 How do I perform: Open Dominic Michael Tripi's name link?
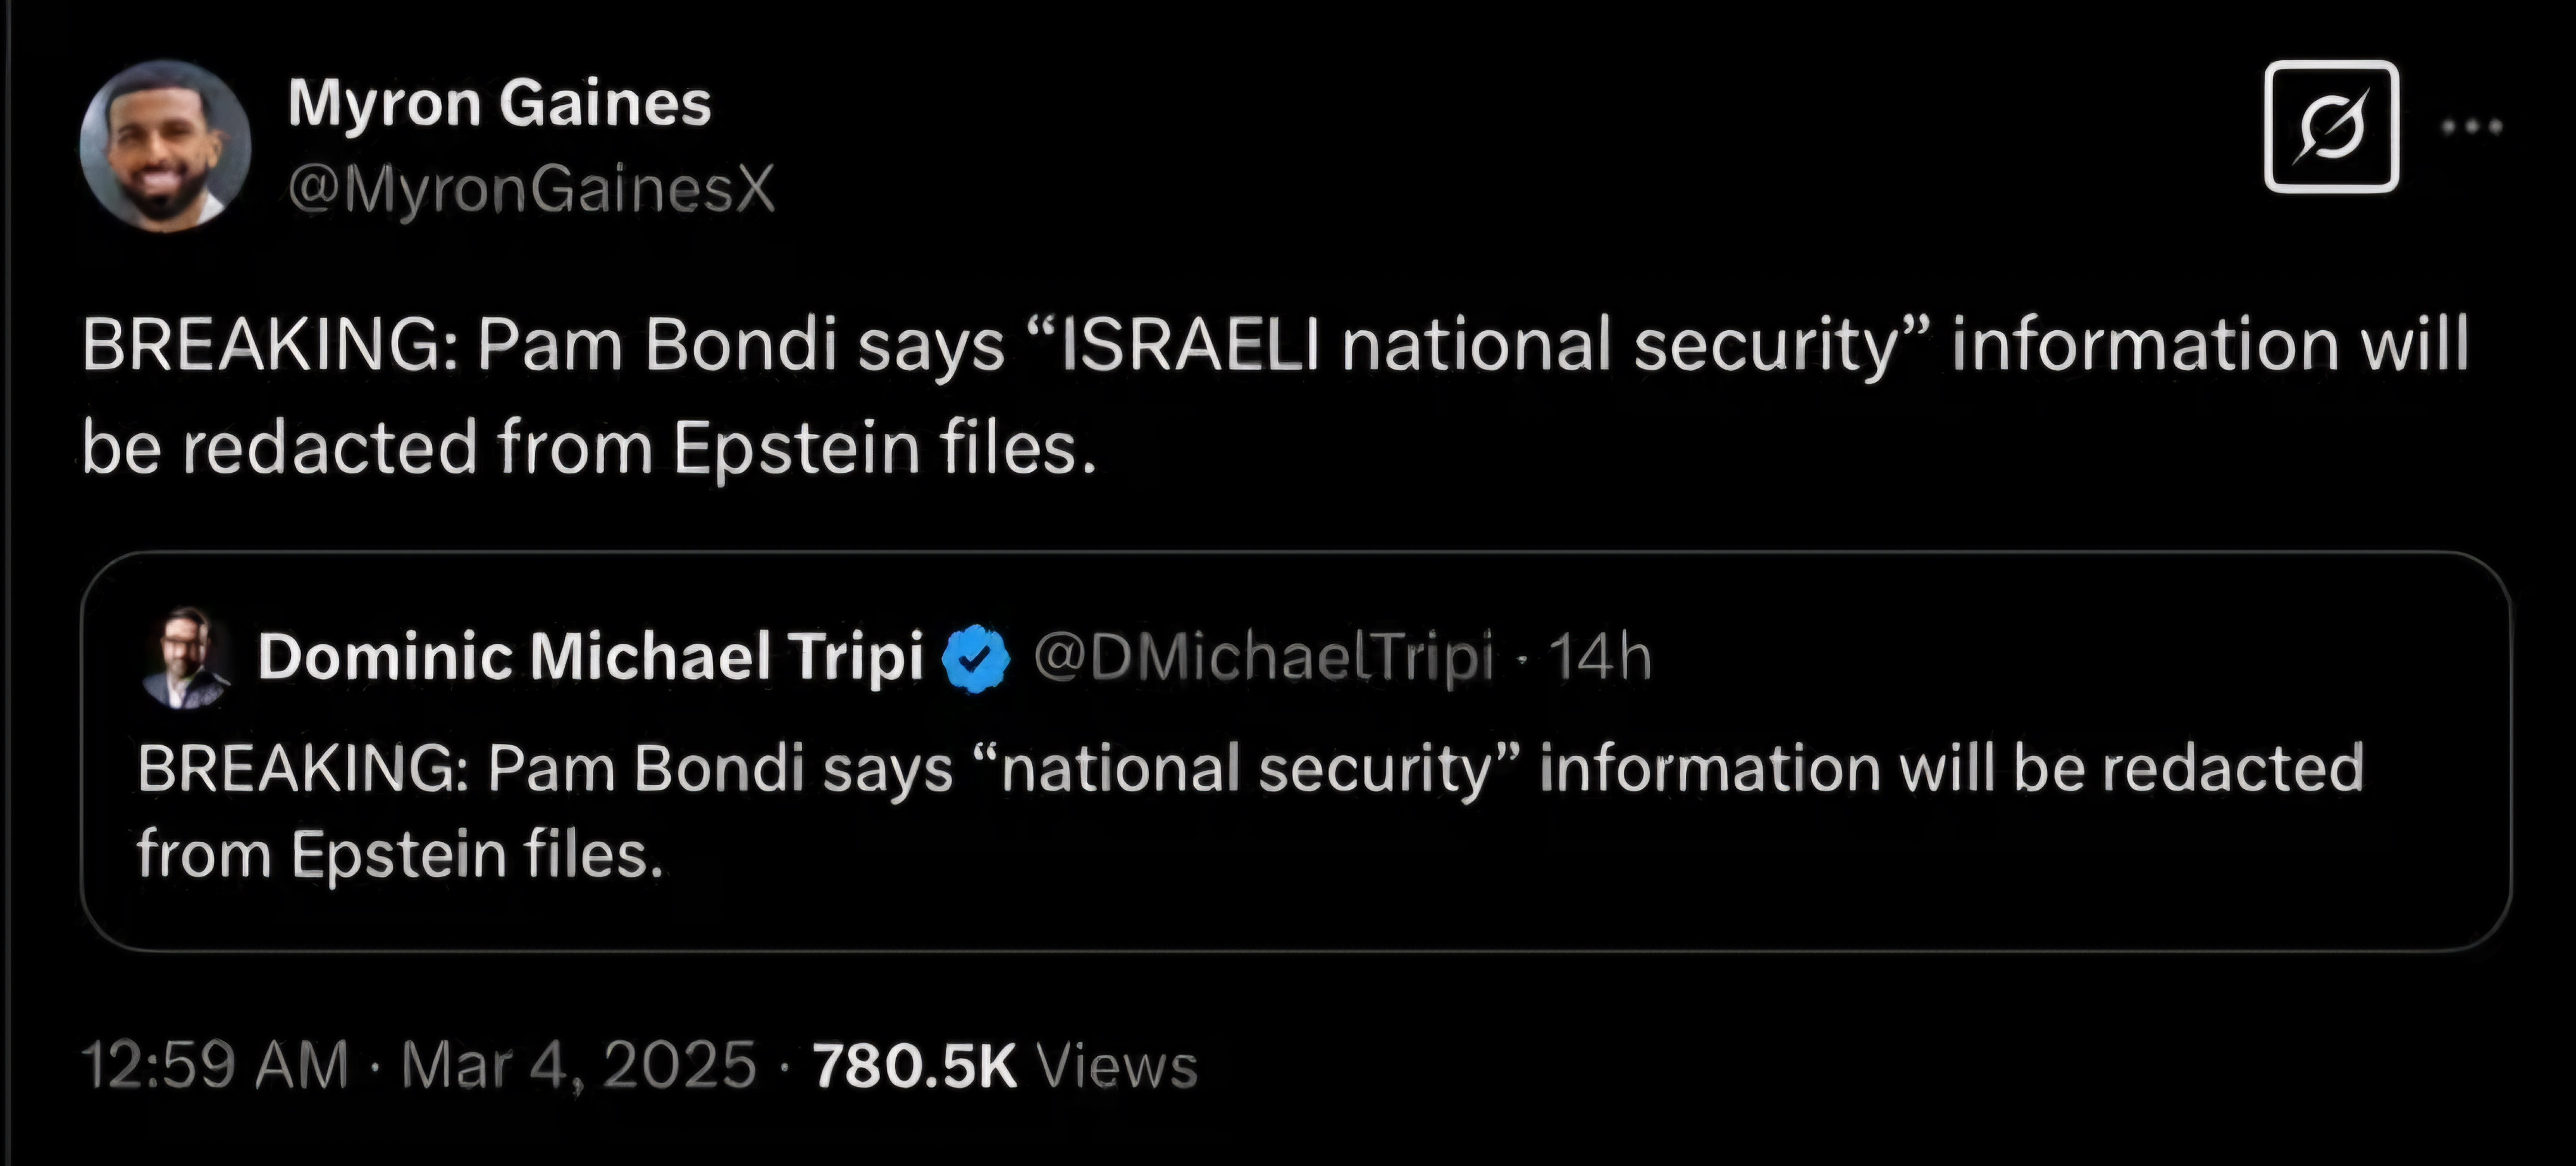tap(590, 657)
